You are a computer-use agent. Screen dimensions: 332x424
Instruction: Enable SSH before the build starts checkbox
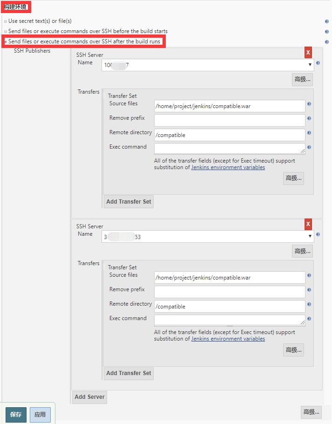click(6, 32)
